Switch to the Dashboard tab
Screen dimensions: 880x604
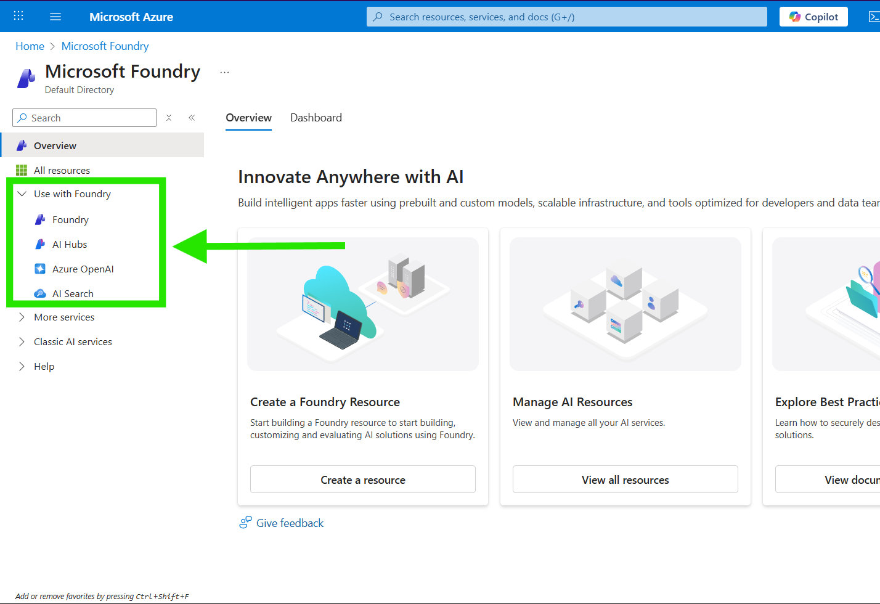point(316,118)
